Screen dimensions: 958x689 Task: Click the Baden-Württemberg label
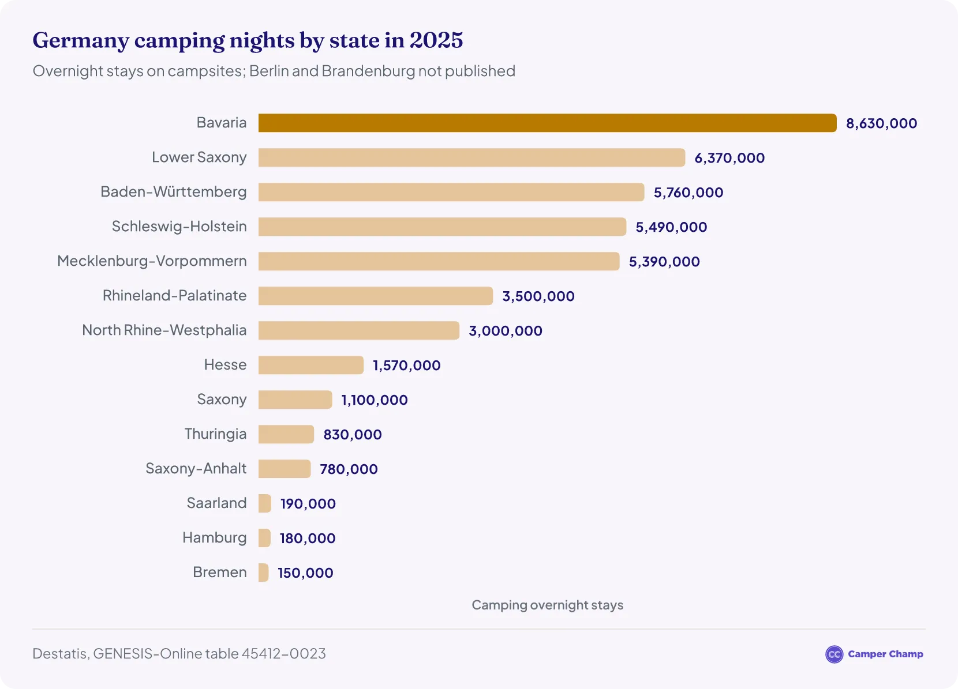pyautogui.click(x=174, y=192)
